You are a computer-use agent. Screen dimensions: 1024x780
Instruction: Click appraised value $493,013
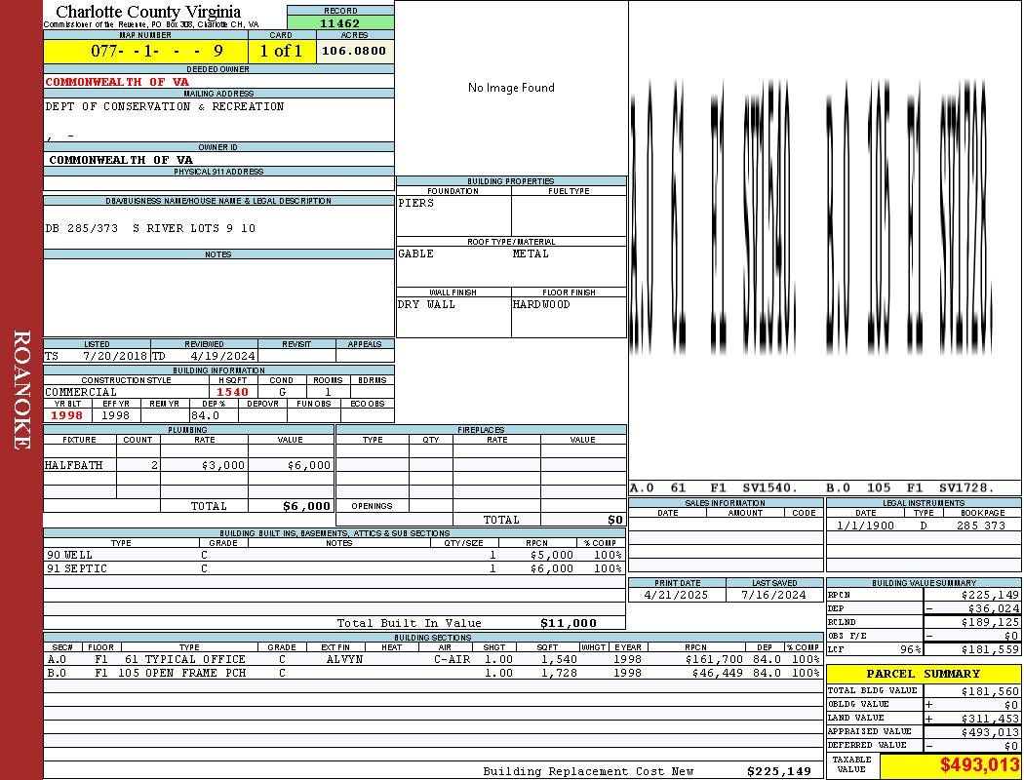coord(990,732)
